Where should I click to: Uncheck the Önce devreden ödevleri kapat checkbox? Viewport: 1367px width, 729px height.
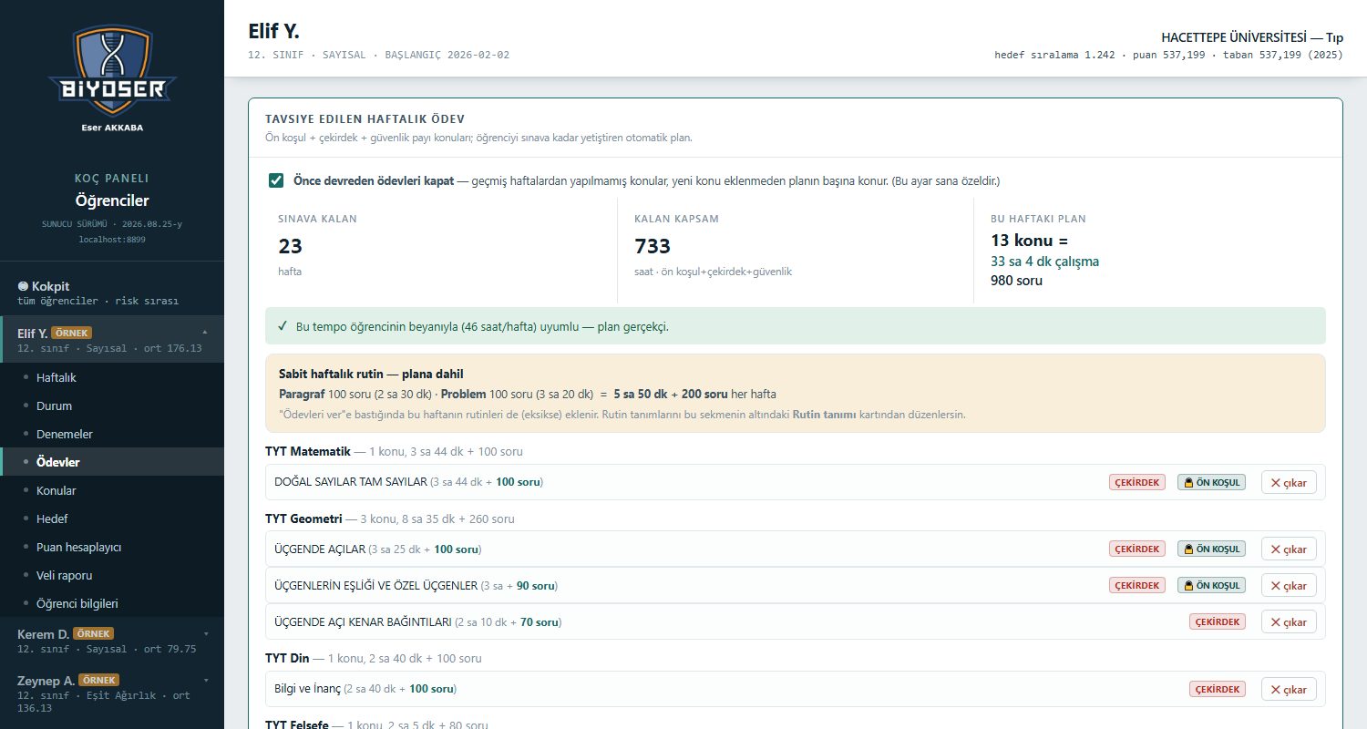coord(276,180)
